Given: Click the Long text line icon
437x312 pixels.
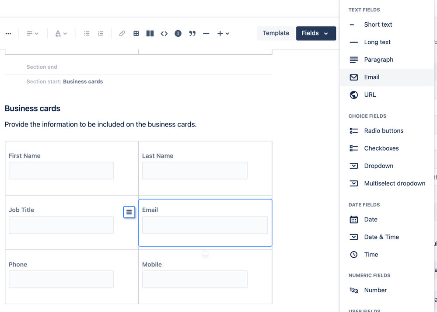Looking at the screenshot, I should pos(354,42).
